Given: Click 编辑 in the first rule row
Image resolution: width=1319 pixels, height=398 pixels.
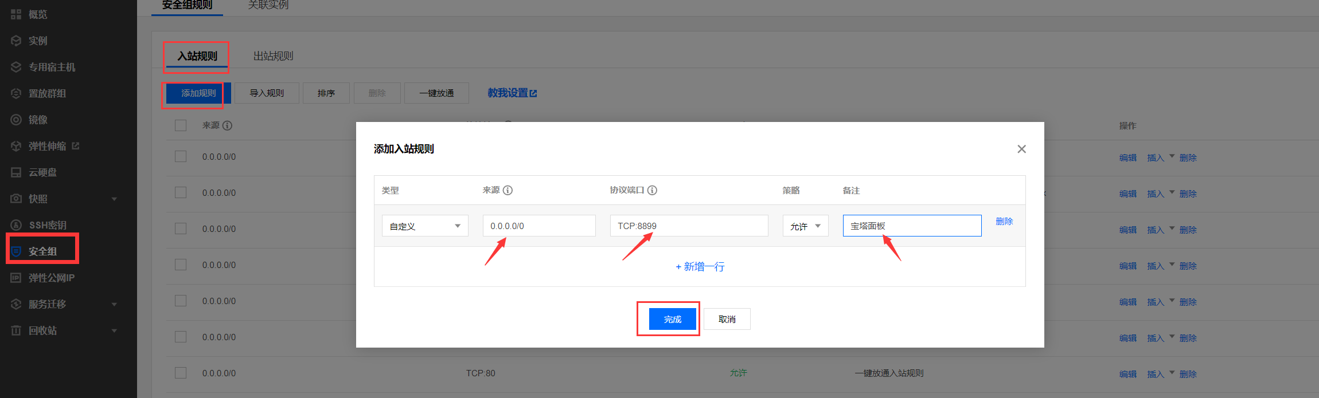Looking at the screenshot, I should 1128,157.
